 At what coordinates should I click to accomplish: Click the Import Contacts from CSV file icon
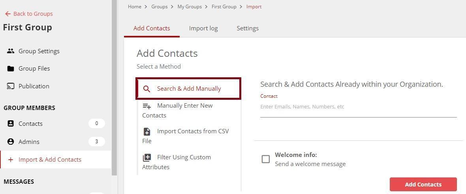pos(147,131)
